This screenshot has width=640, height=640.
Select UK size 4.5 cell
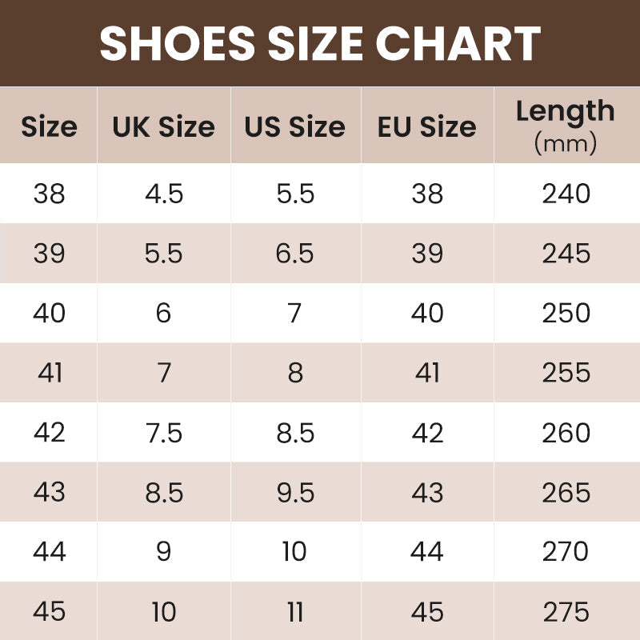click(164, 194)
